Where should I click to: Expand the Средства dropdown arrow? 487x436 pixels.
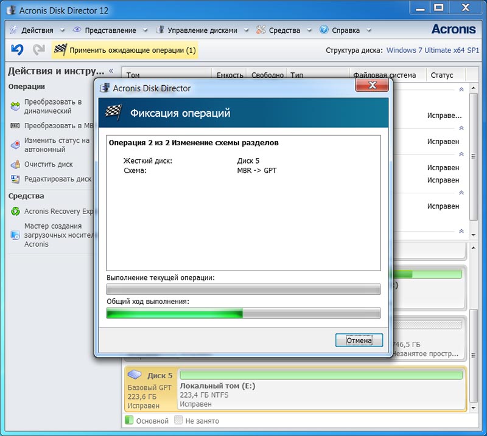[309, 30]
